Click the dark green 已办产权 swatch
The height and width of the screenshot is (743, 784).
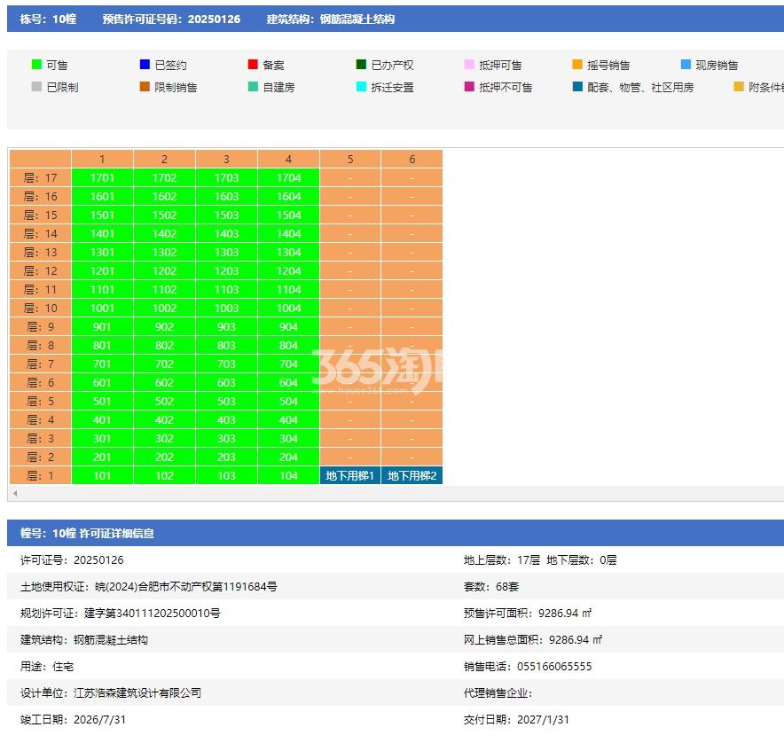click(361, 65)
